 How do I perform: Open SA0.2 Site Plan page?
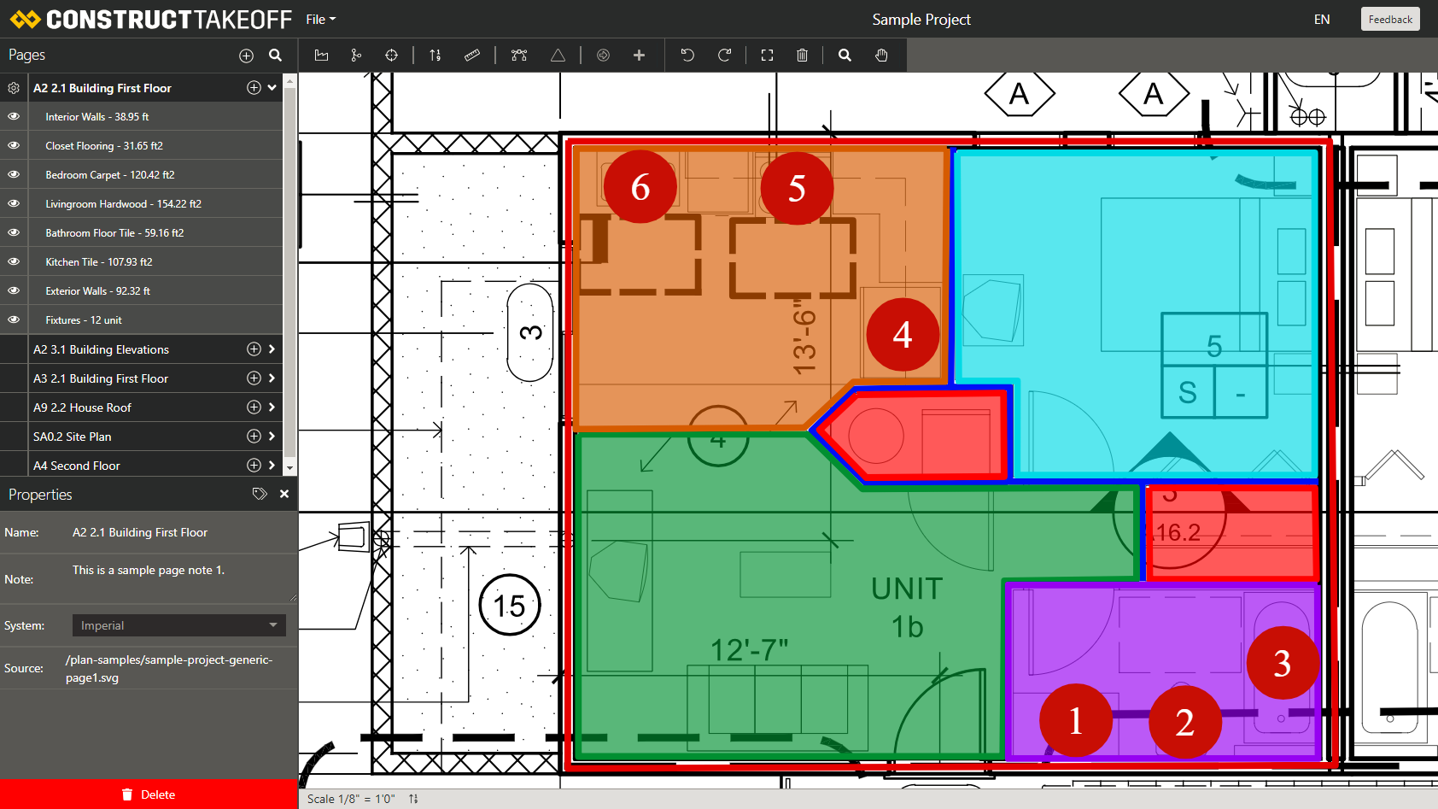point(72,437)
